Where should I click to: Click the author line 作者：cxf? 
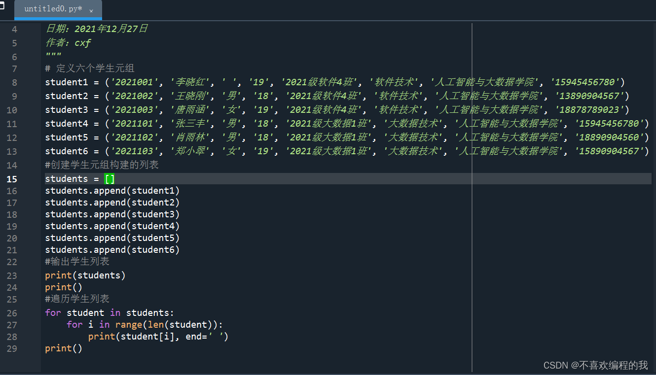click(x=68, y=43)
